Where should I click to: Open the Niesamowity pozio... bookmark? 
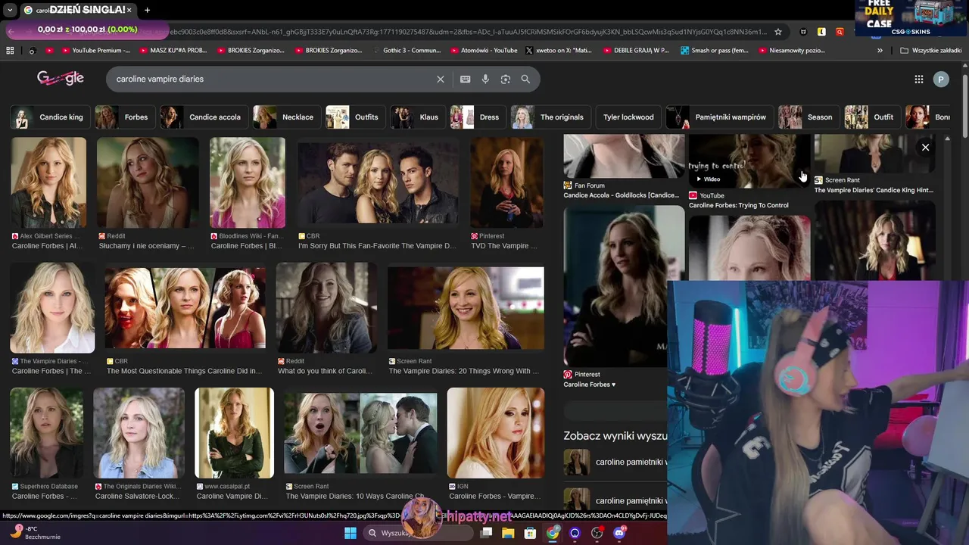point(790,51)
